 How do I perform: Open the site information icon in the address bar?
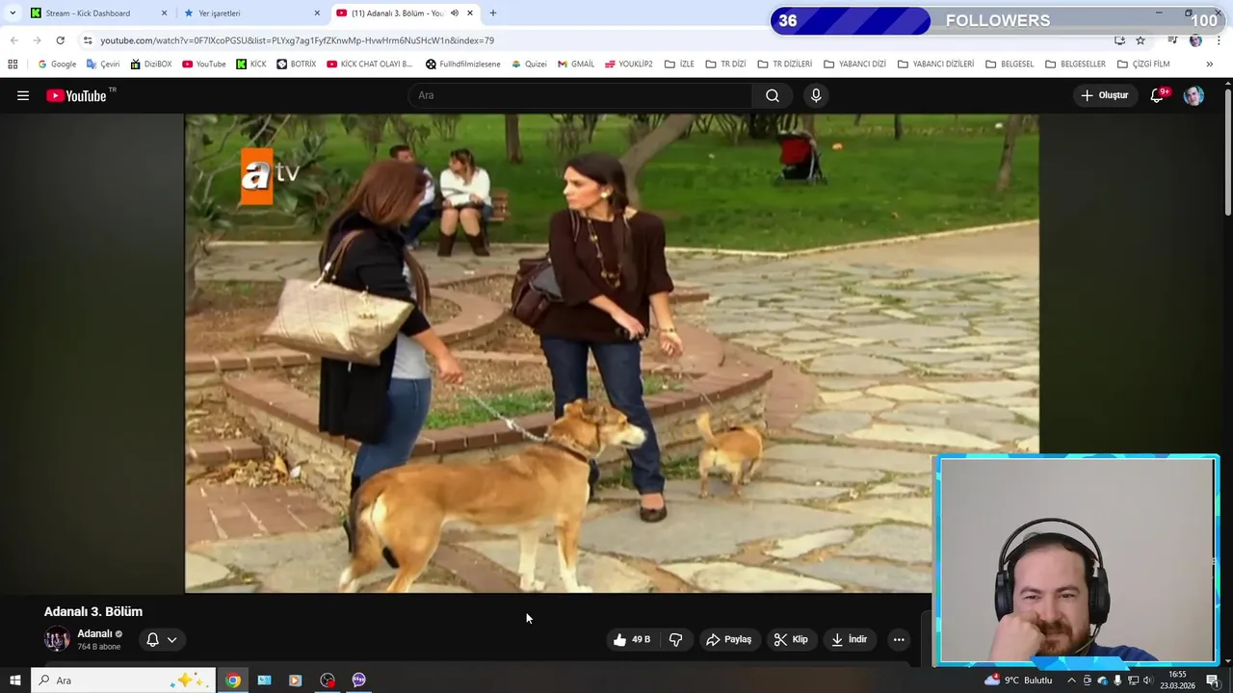tap(88, 40)
